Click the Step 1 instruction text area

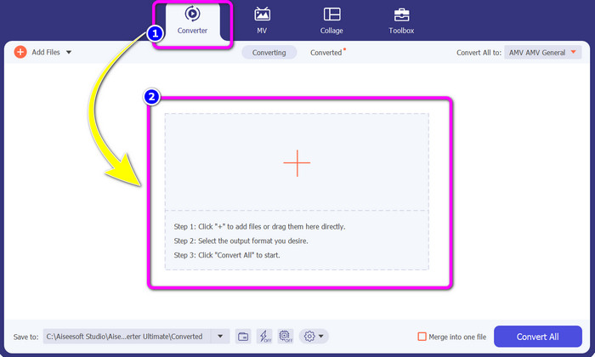[259, 227]
